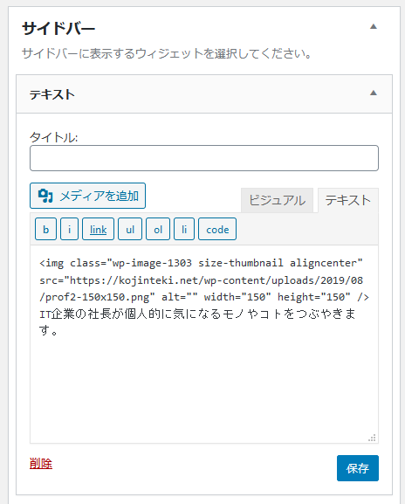Add unordered list with ul button
Viewport: 405px width, 504px height.
point(130,229)
